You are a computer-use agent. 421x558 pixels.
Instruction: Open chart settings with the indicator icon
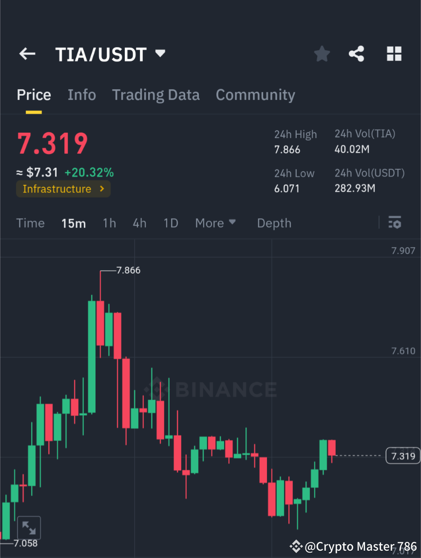[395, 223]
